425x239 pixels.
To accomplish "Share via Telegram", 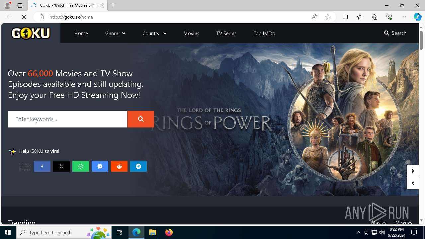I will [138, 166].
